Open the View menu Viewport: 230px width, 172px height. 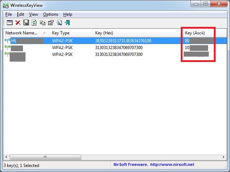(33, 14)
